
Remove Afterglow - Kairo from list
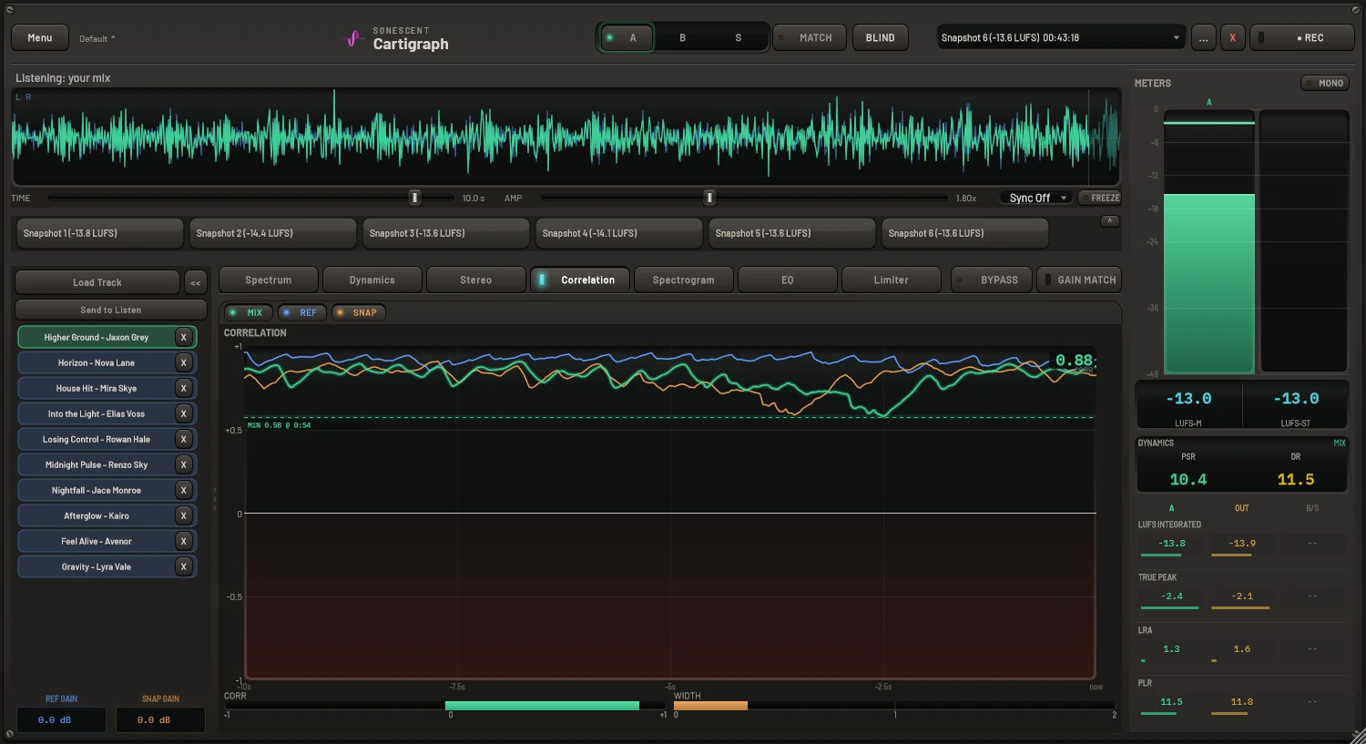tap(183, 515)
